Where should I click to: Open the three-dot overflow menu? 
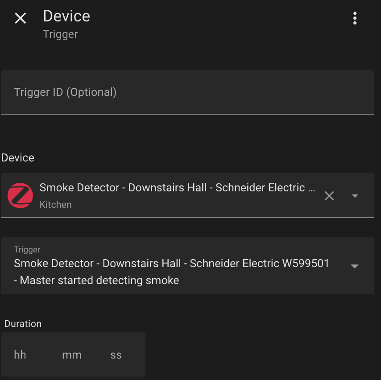pyautogui.click(x=355, y=18)
